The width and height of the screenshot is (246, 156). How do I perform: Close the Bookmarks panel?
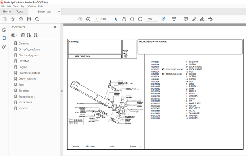(x=55, y=27)
